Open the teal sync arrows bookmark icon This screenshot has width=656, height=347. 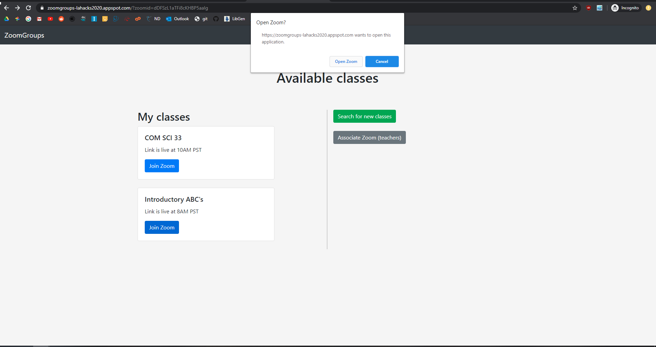tap(83, 19)
